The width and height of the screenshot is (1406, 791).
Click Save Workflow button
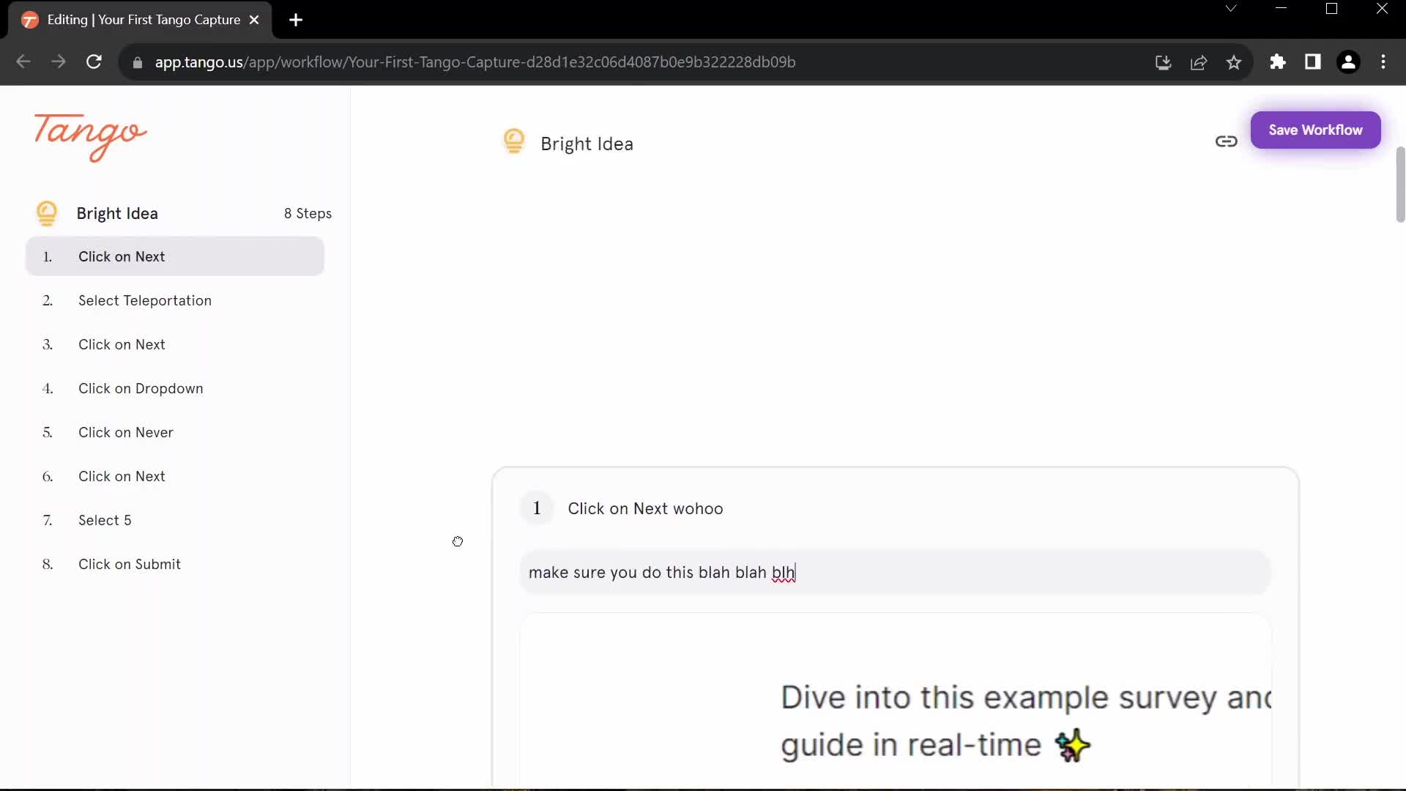[x=1315, y=128]
